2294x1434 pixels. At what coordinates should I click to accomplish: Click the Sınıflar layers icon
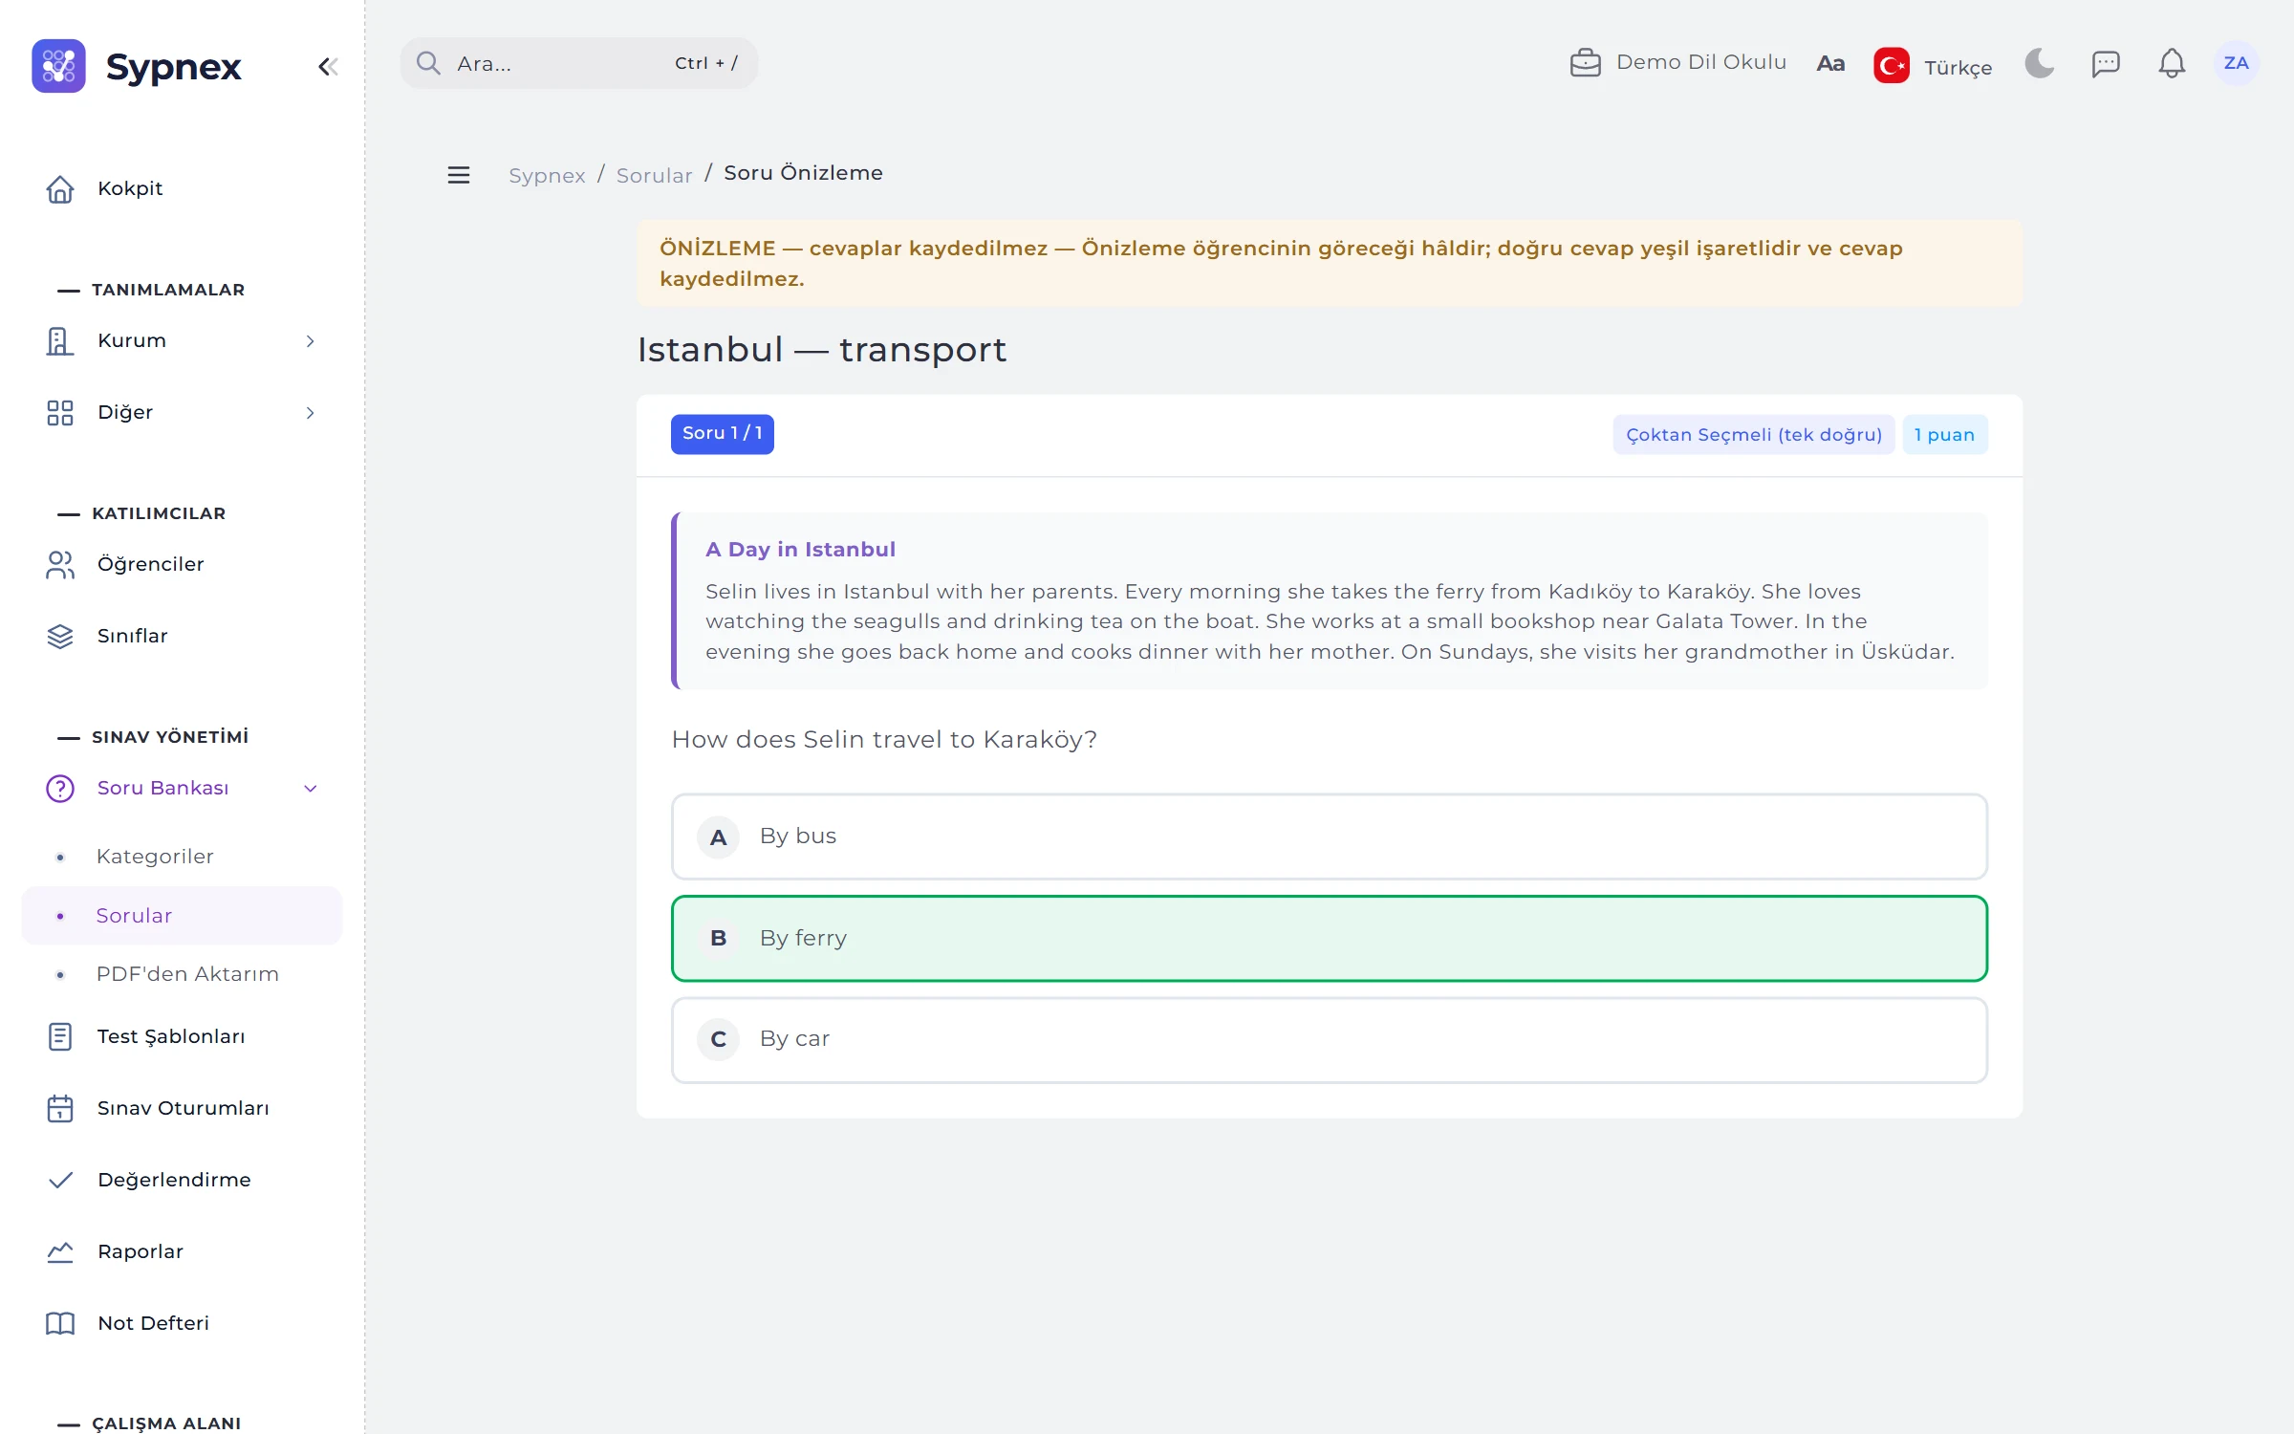coord(60,636)
